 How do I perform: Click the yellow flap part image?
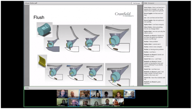pyautogui.click(x=42, y=61)
